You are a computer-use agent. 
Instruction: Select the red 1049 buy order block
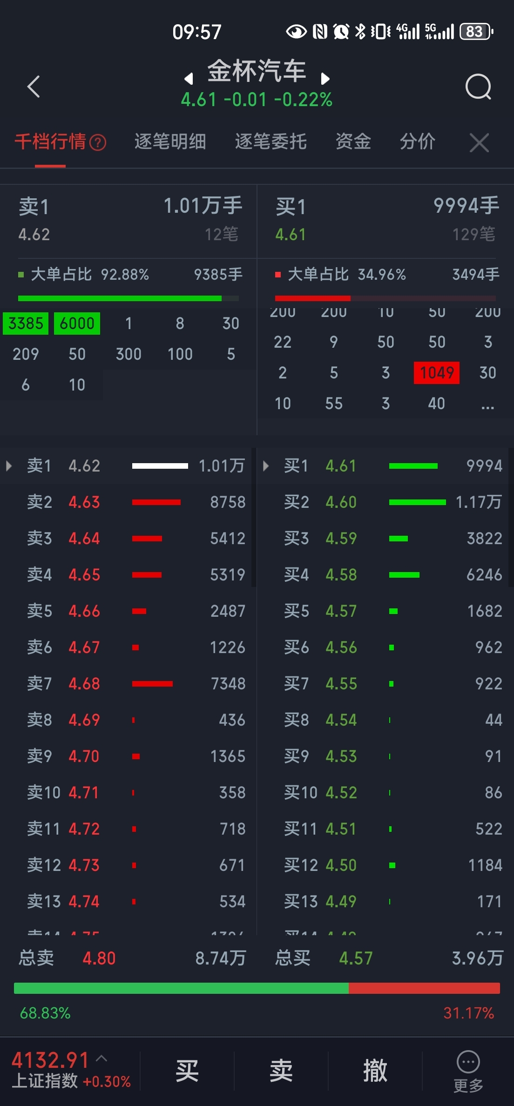pyautogui.click(x=437, y=373)
